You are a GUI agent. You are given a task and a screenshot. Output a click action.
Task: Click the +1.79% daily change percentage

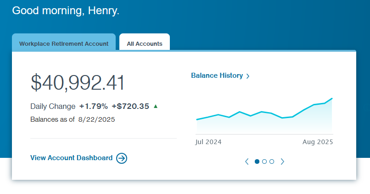coord(94,106)
